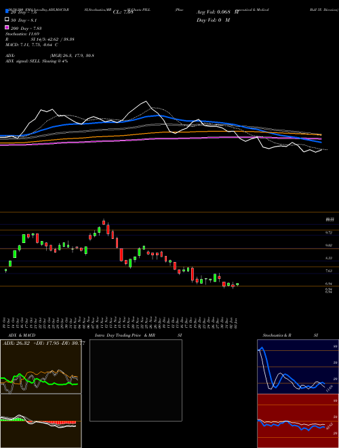Click the rotated 42.62 value in RSI panel
The image size is (339, 448).
point(329,426)
